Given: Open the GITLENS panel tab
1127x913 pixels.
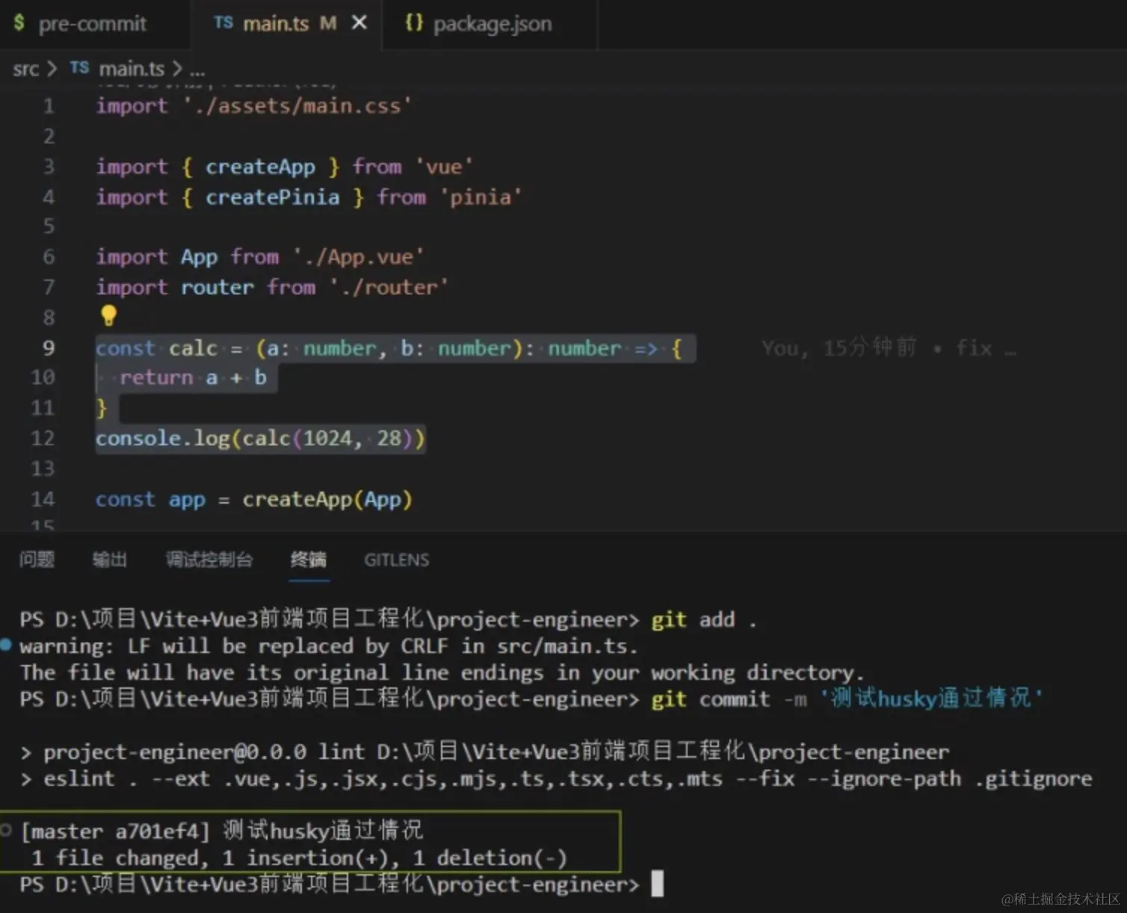Looking at the screenshot, I should tap(397, 560).
